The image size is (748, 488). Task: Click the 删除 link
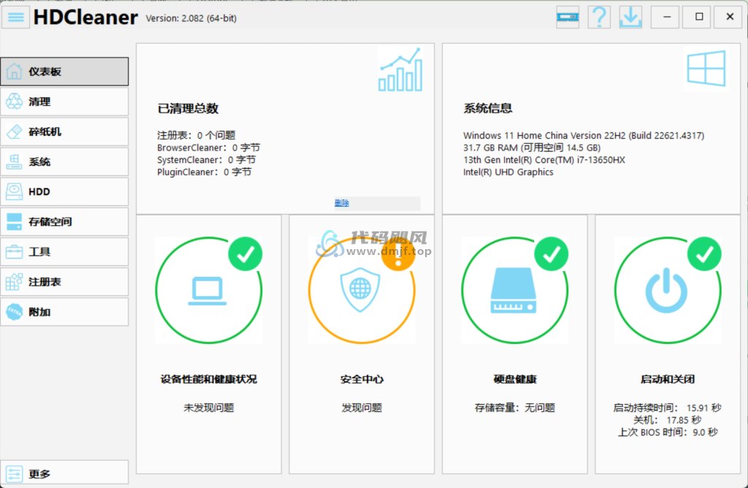click(x=342, y=203)
